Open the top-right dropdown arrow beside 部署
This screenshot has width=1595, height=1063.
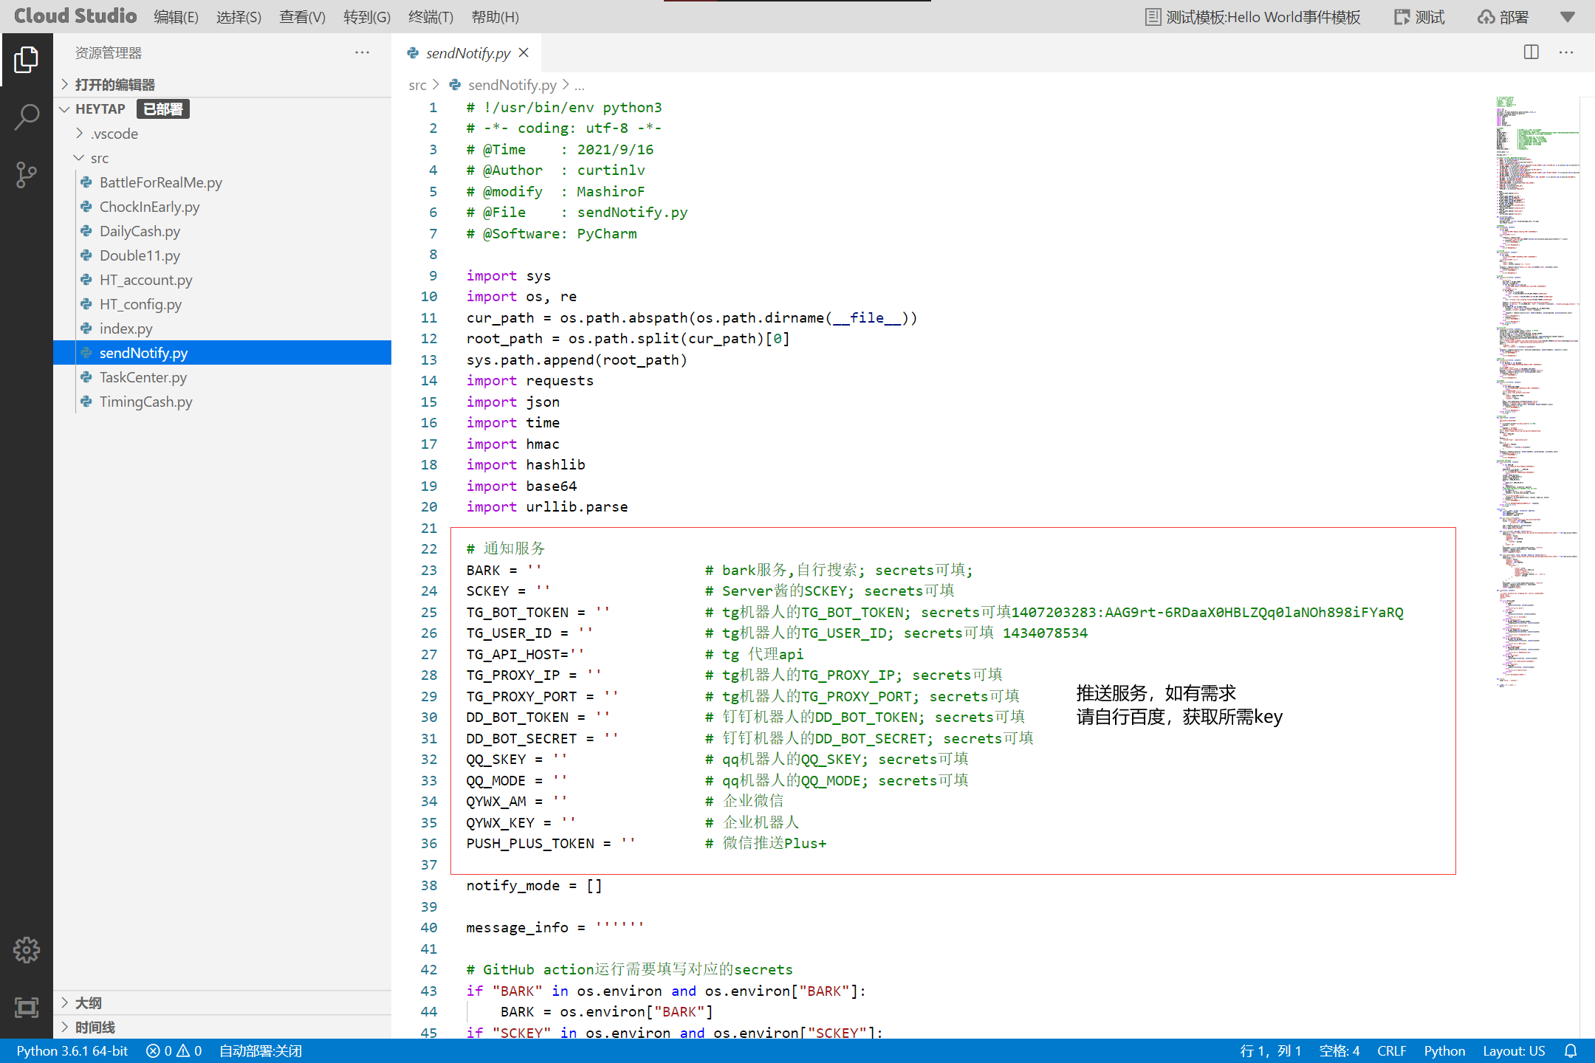pyautogui.click(x=1568, y=17)
